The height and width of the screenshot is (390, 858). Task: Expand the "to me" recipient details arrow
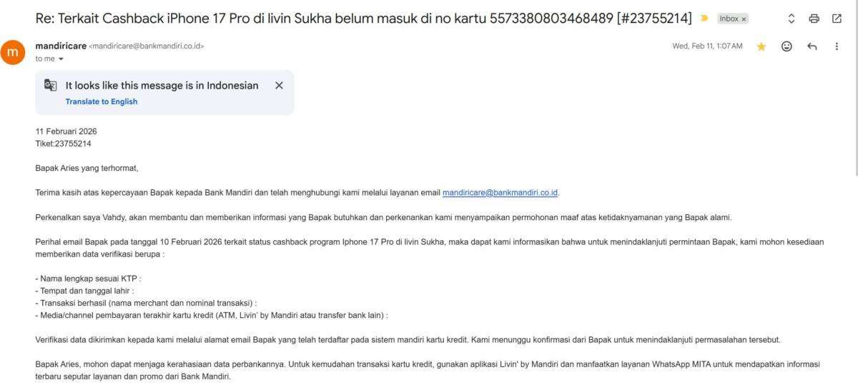point(61,59)
